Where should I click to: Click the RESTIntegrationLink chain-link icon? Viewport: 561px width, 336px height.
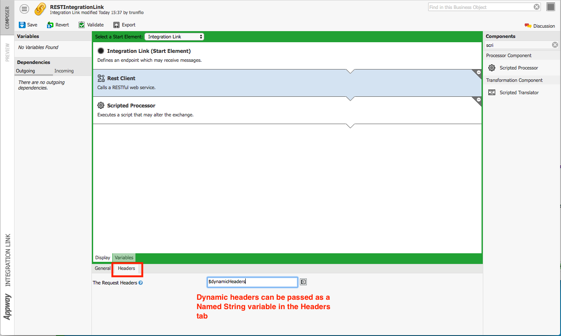tap(40, 9)
